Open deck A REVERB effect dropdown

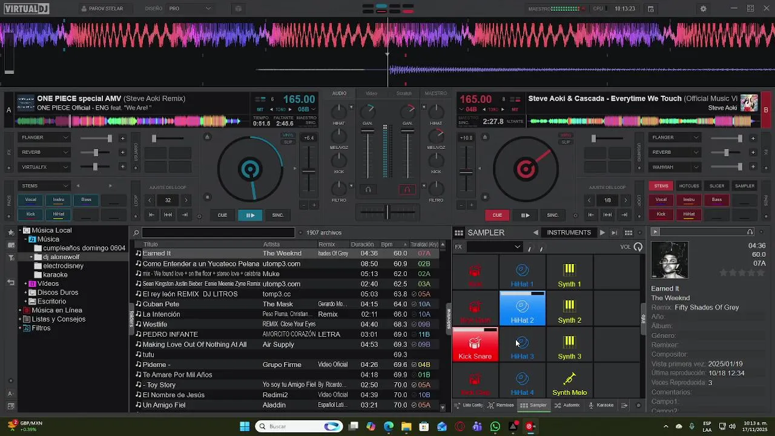pyautogui.click(x=44, y=152)
